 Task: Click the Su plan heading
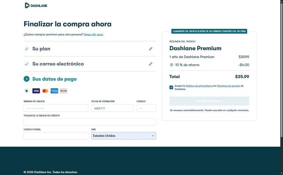41,49
